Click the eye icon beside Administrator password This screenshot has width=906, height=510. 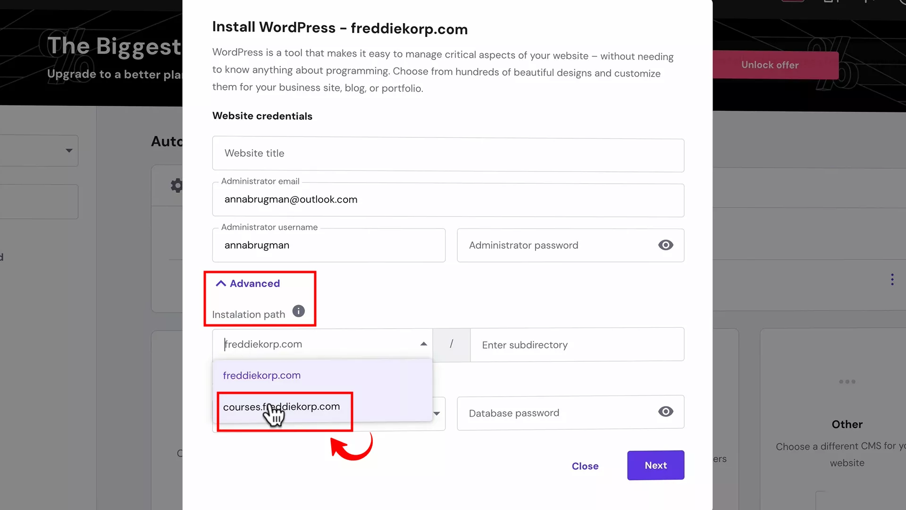(x=665, y=245)
